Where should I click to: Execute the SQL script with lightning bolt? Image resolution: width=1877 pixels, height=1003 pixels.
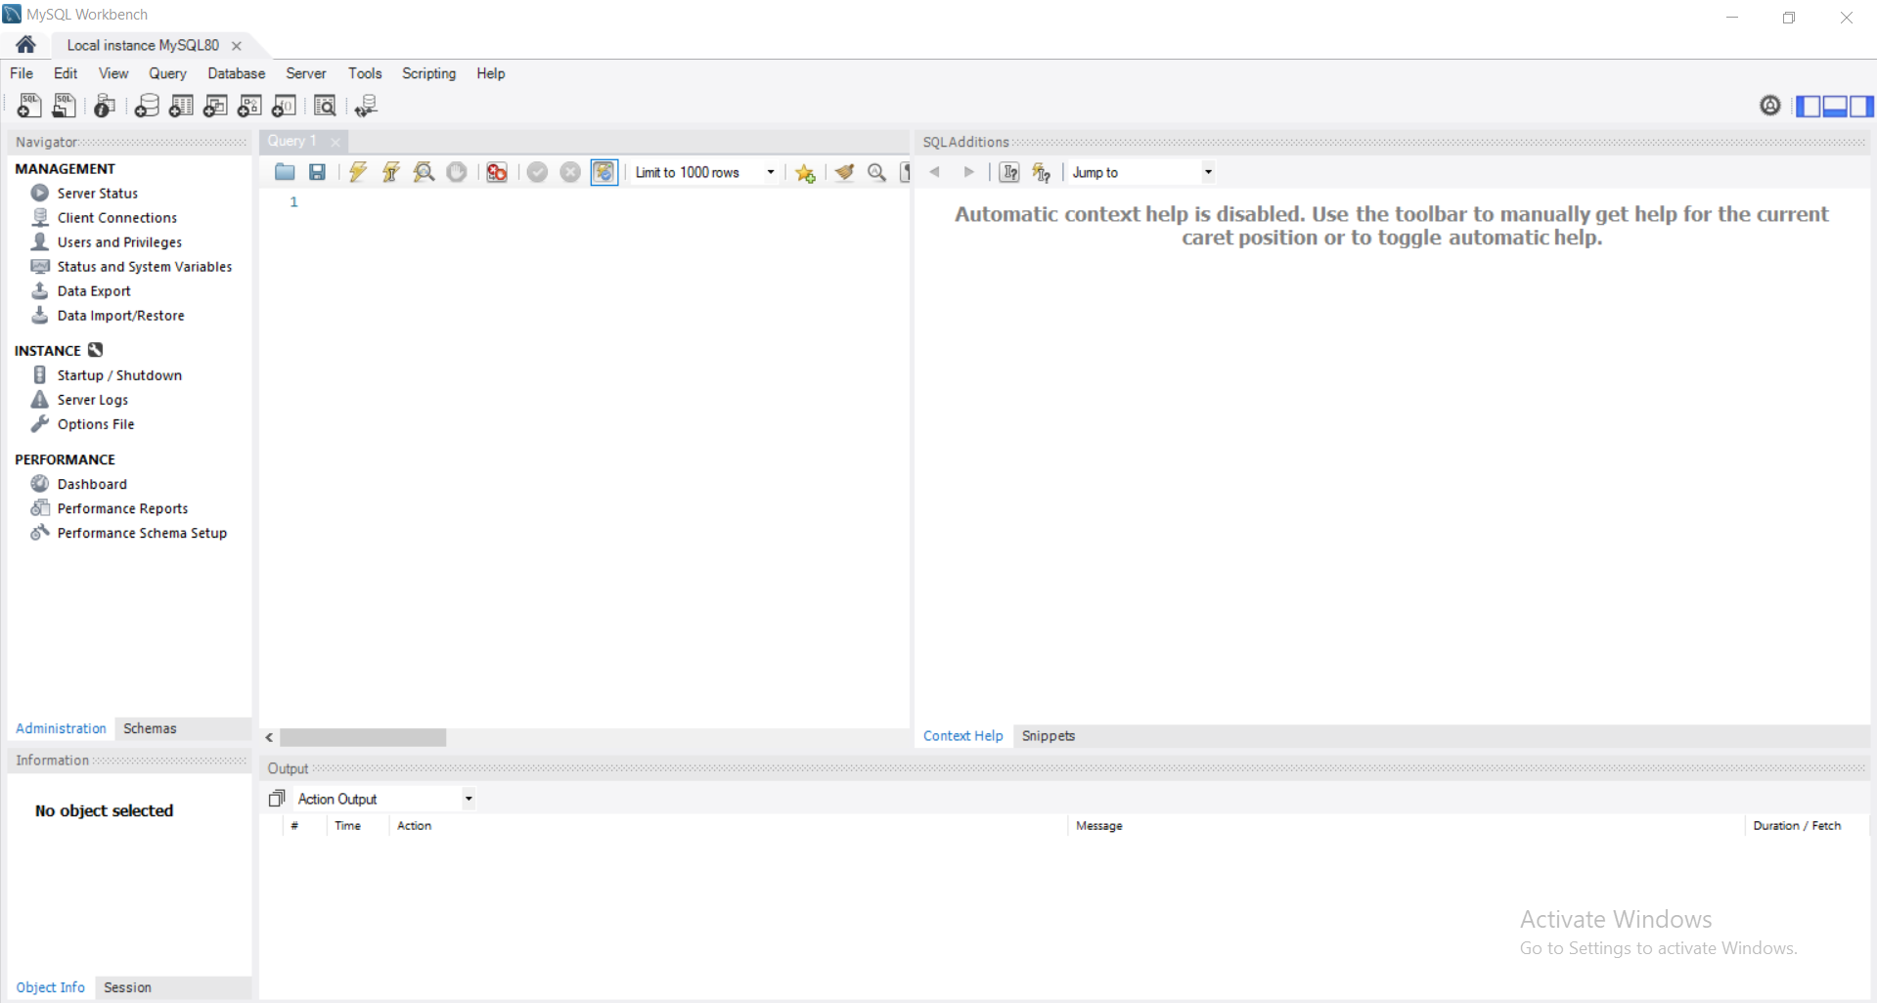pos(358,172)
